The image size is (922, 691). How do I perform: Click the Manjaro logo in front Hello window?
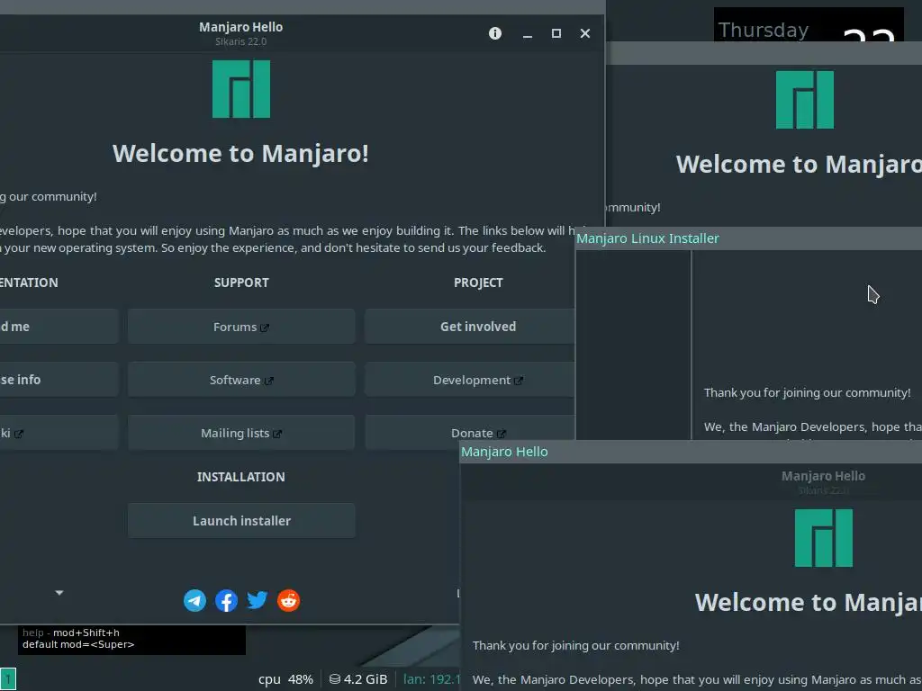point(241,89)
